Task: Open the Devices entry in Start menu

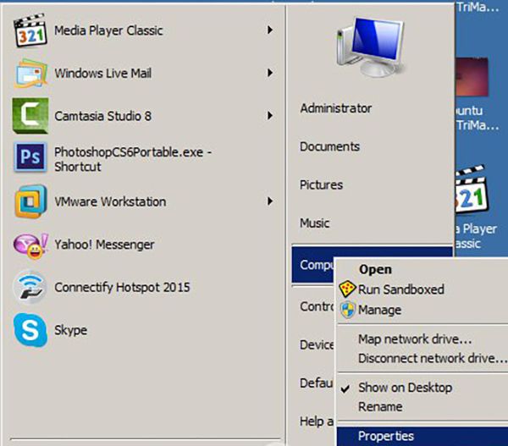Action: click(316, 344)
